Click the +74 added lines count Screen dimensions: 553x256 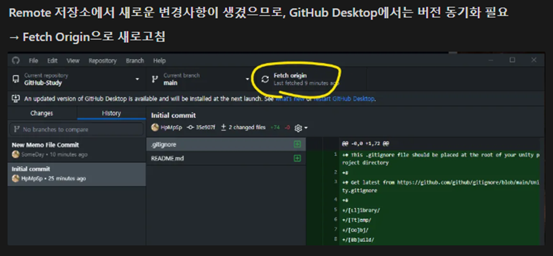pos(274,128)
